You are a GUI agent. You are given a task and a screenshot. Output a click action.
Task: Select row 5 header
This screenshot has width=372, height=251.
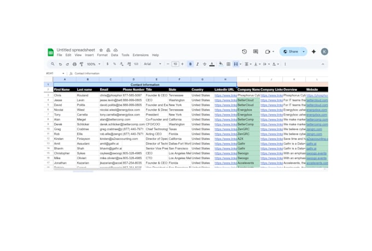click(48, 105)
